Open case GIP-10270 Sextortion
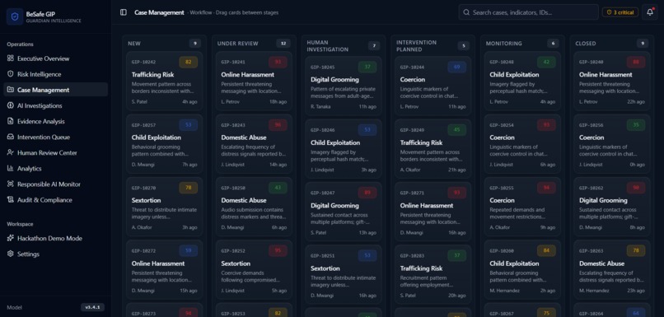The image size is (664, 317). point(164,207)
